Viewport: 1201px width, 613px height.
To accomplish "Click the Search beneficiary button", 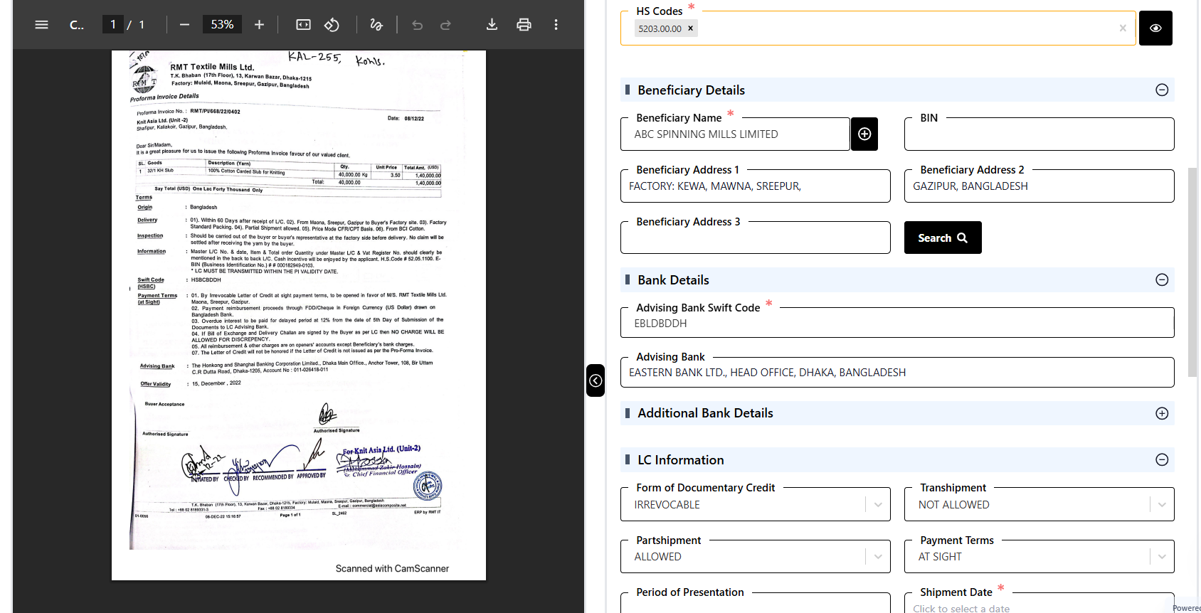I will click(x=942, y=238).
